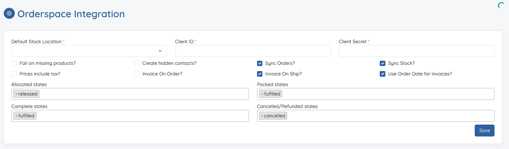Expand the Cancelled/Refunded states selection box
Image resolution: width=509 pixels, height=149 pixels.
pos(376,116)
